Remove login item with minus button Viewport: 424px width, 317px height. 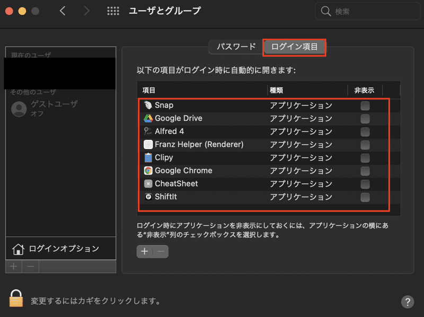click(161, 252)
